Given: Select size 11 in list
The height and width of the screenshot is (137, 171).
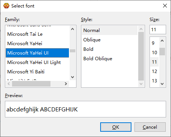Looking at the screenshot, I should point(154,62).
